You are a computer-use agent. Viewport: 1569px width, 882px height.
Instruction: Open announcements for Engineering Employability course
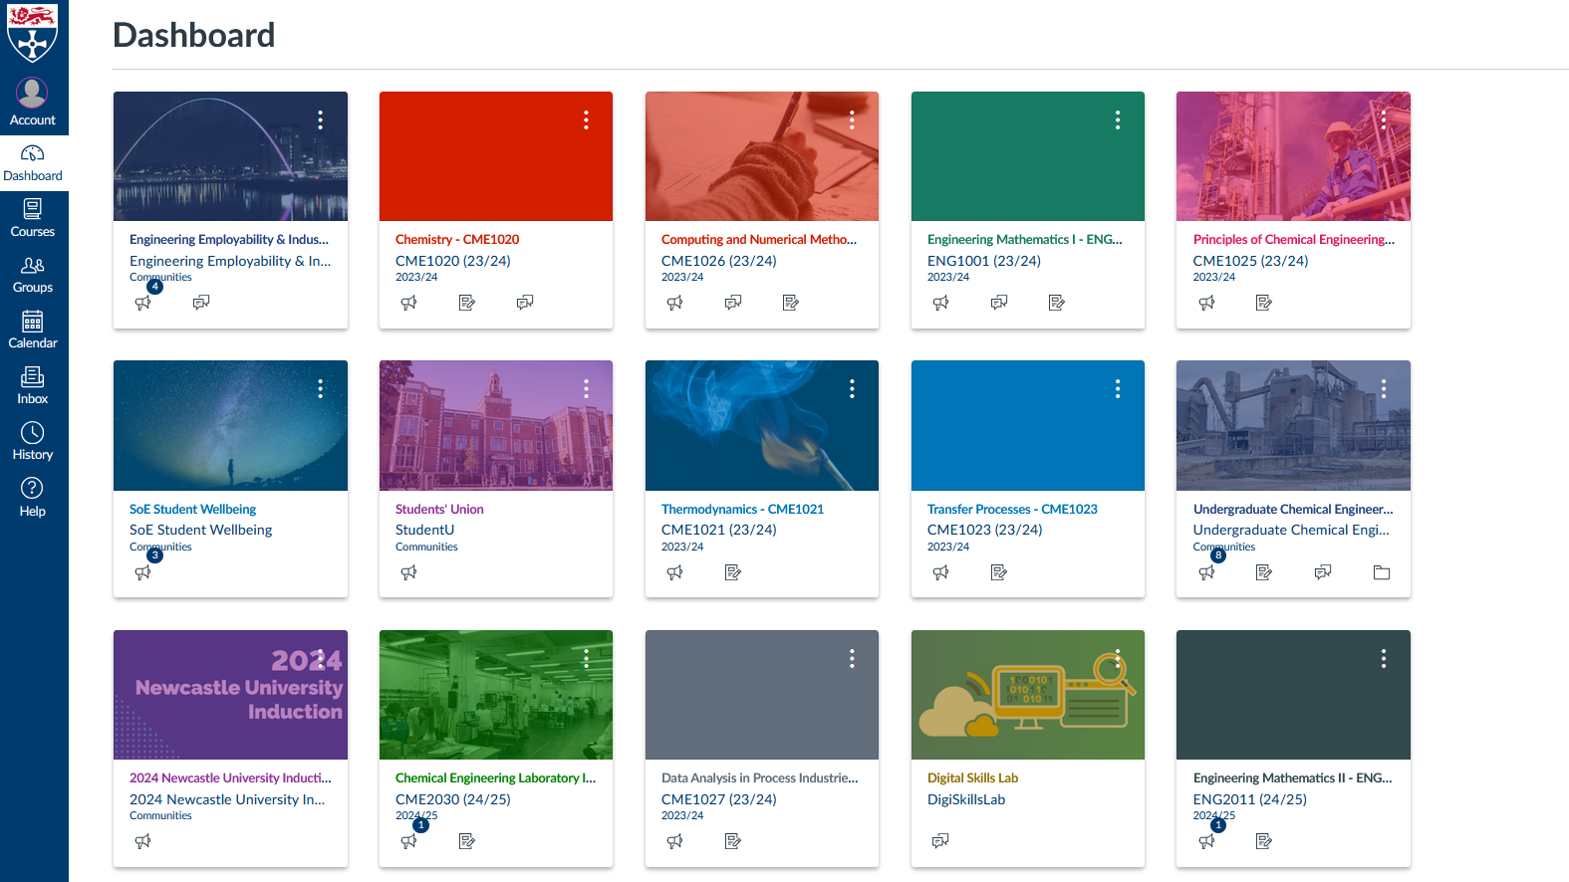(143, 303)
